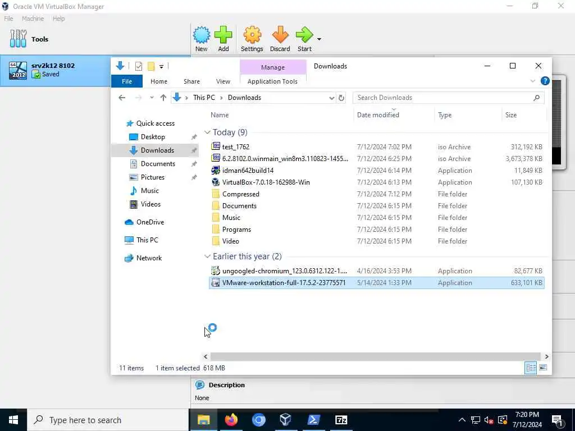This screenshot has width=575, height=431.
Task: Switch to large icons view in status bar
Action: [543, 368]
